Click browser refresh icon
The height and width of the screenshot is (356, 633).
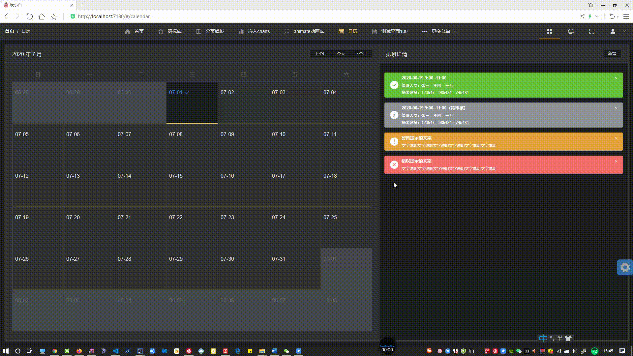point(30,16)
